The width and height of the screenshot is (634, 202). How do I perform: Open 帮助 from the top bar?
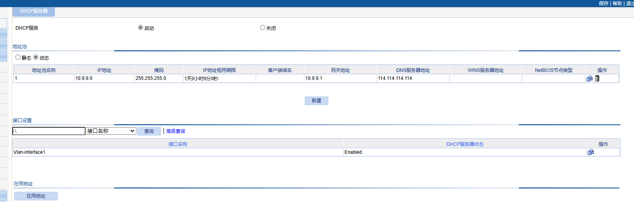pos(617,4)
